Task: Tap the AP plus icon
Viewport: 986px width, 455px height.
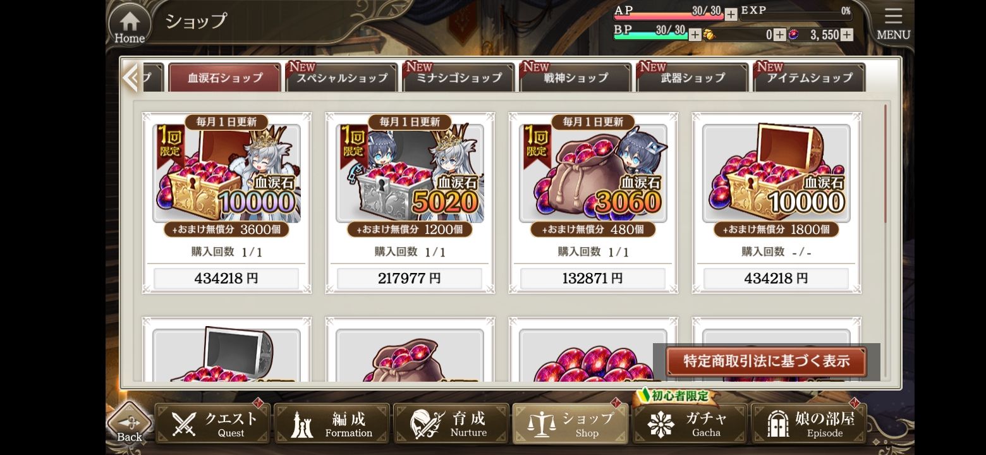Action: coord(731,14)
